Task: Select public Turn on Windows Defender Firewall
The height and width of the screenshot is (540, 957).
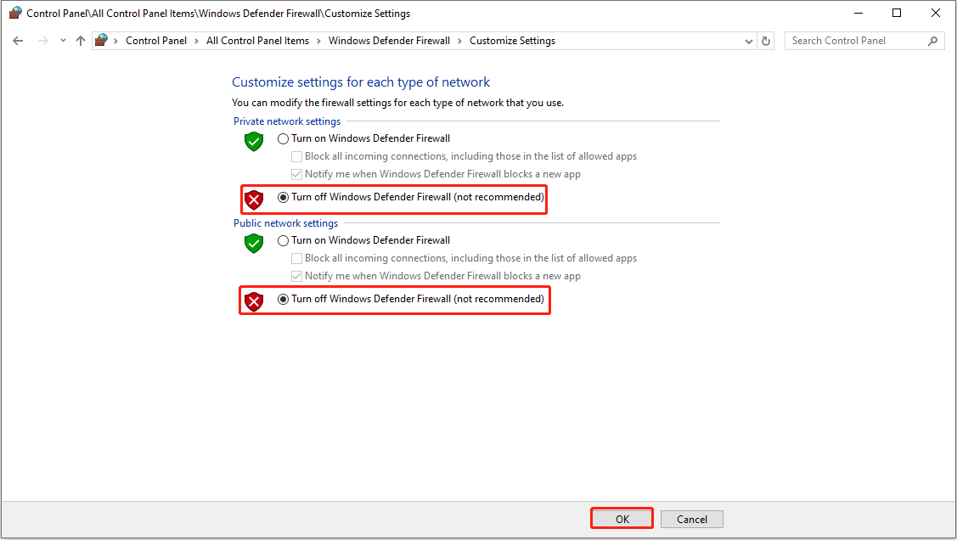Action: point(363,240)
